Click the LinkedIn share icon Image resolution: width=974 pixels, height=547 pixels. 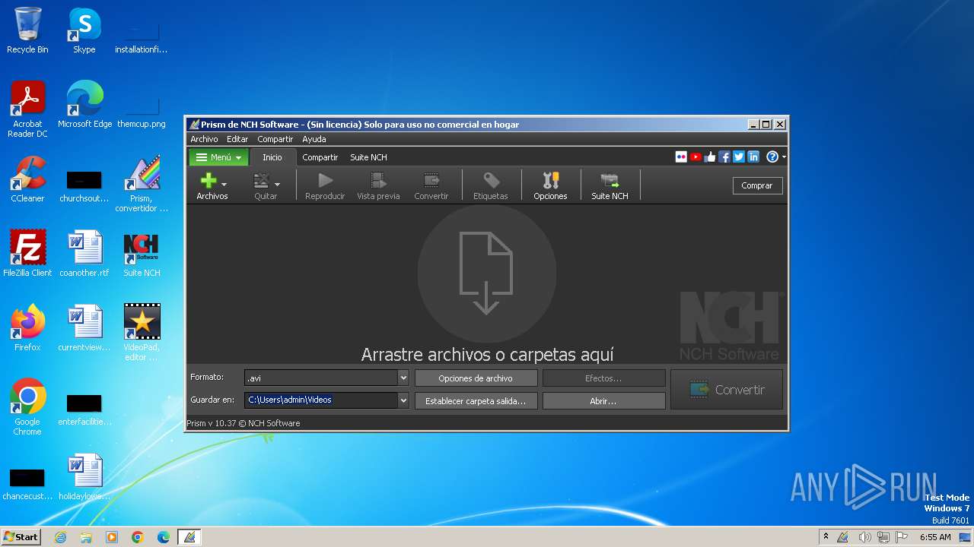753,157
